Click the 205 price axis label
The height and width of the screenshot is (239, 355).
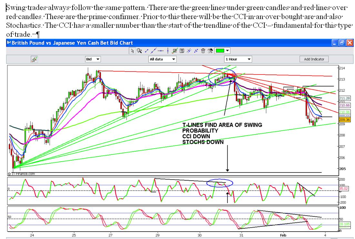point(342,169)
